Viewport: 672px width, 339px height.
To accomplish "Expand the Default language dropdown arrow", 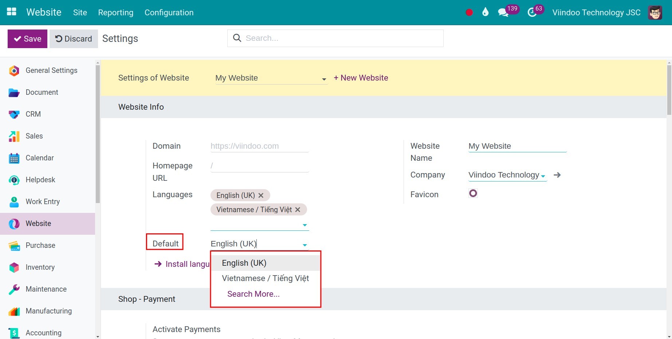I will click(x=305, y=245).
